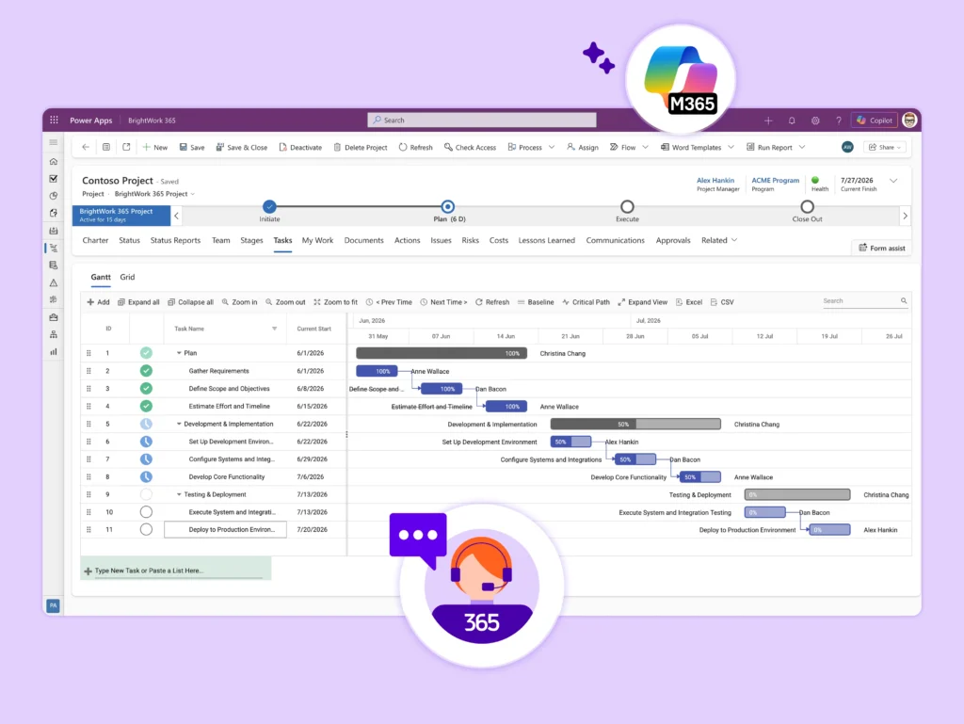
Task: Click Critical Path
Action: (x=586, y=302)
